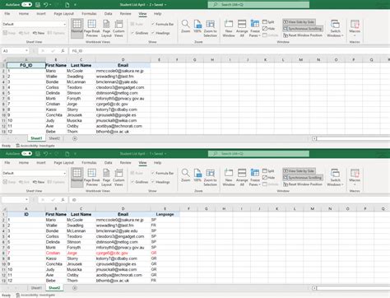Image resolution: width=390 pixels, height=298 pixels.
Task: Click the Undo icon in April - 1 window
Action: (46, 154)
